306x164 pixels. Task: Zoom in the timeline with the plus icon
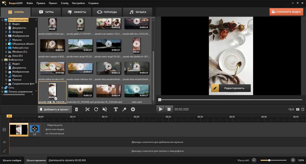click(x=293, y=160)
